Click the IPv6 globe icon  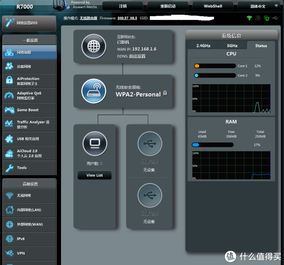pos(9,238)
